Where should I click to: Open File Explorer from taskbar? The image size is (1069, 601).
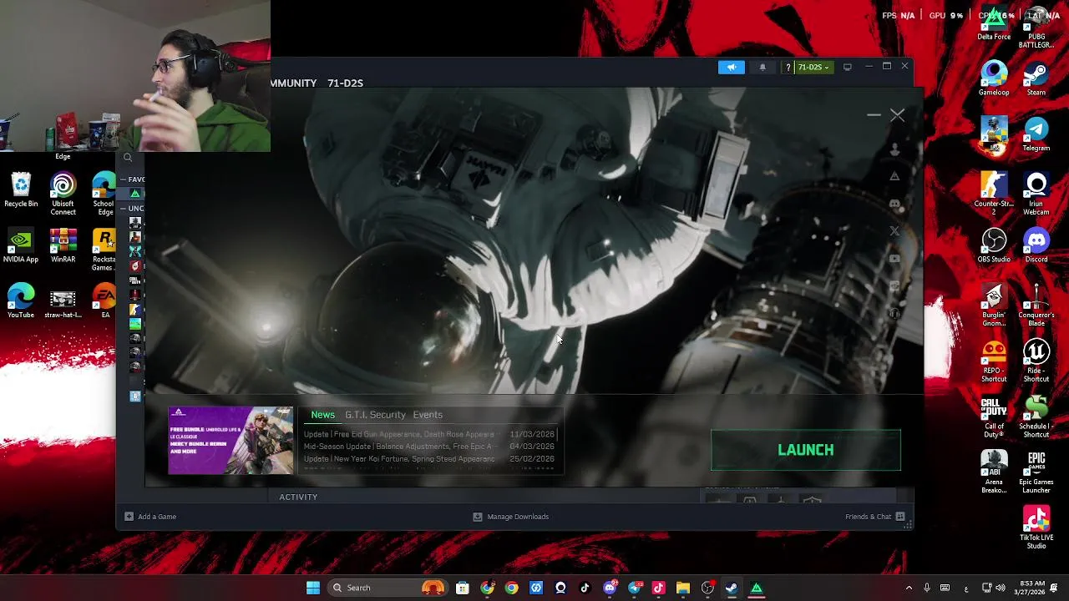point(682,588)
